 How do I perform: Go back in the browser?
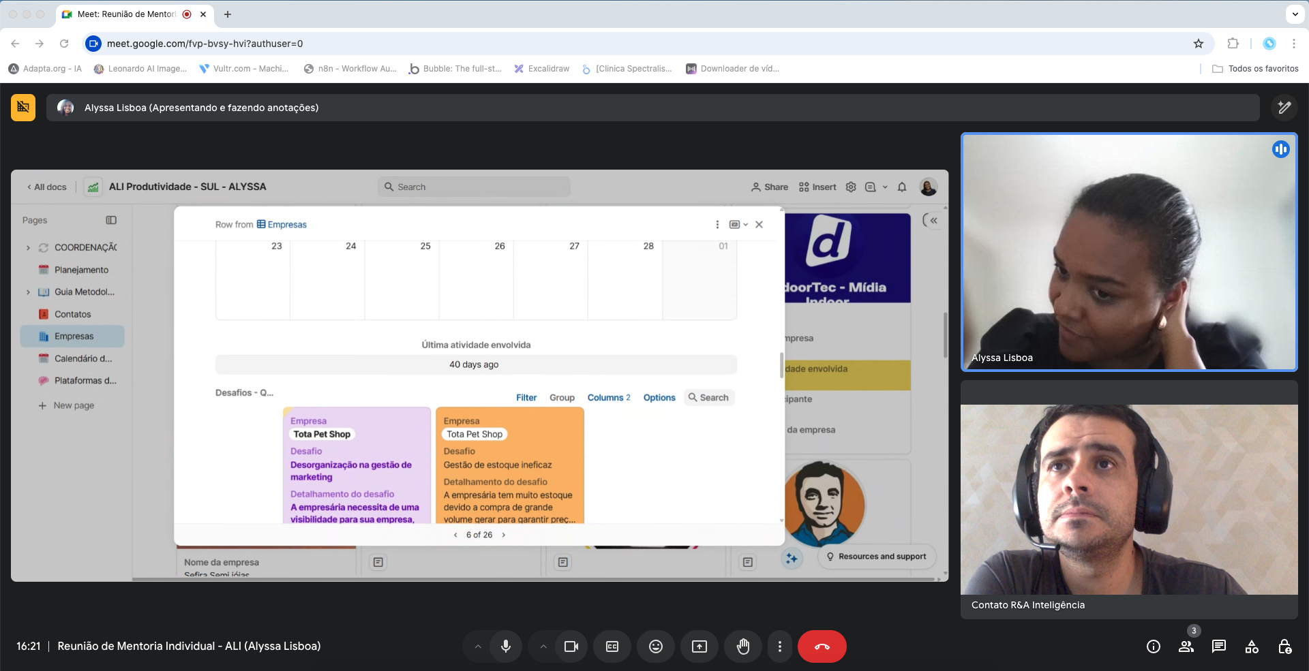(x=15, y=44)
